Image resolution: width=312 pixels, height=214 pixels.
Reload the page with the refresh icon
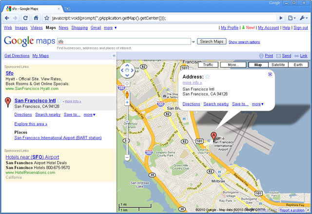tap(25, 18)
